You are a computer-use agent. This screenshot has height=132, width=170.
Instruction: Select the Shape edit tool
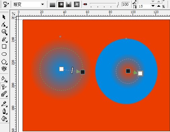tap(4, 25)
